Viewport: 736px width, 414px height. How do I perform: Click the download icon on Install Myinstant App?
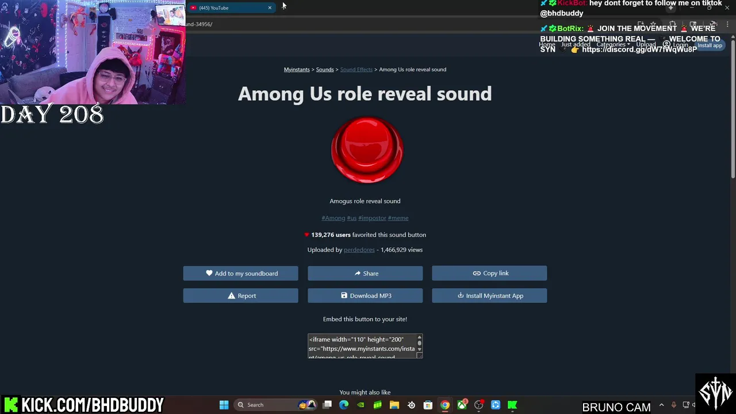460,296
